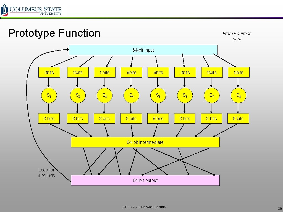Click the Loop for n rounds label
Viewport: 283px width, 212px height.
point(46,173)
